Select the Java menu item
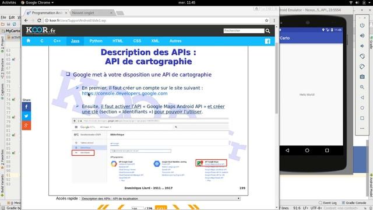The width and height of the screenshot is (373, 210). (x=75, y=41)
